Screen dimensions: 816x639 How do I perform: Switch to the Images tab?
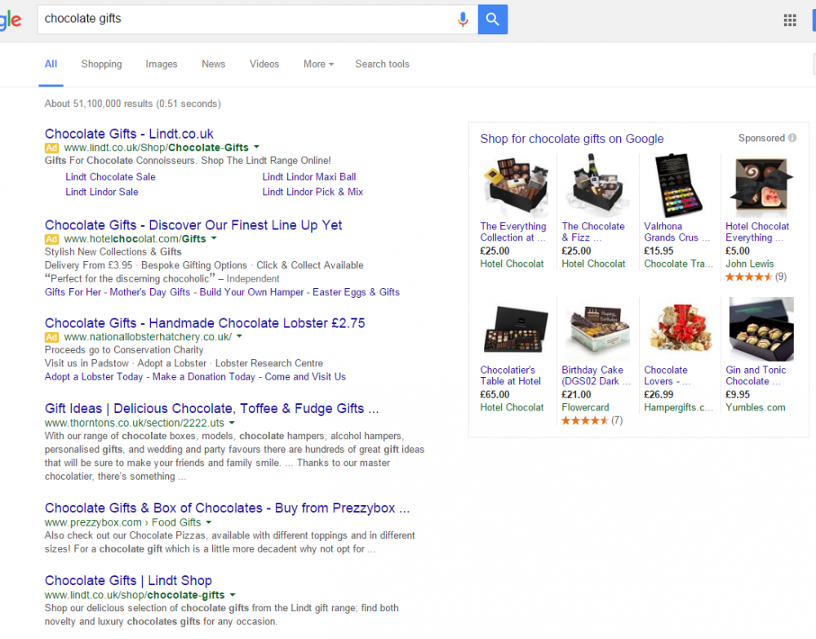coord(162,64)
